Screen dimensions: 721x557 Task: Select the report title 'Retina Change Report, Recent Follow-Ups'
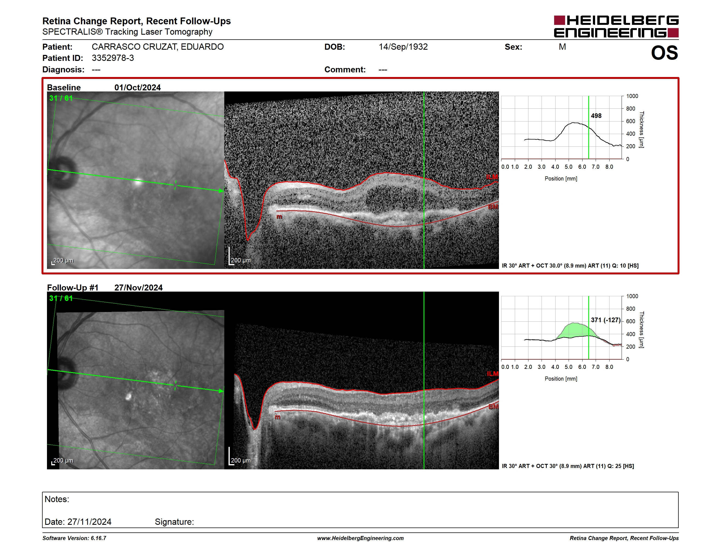point(136,21)
